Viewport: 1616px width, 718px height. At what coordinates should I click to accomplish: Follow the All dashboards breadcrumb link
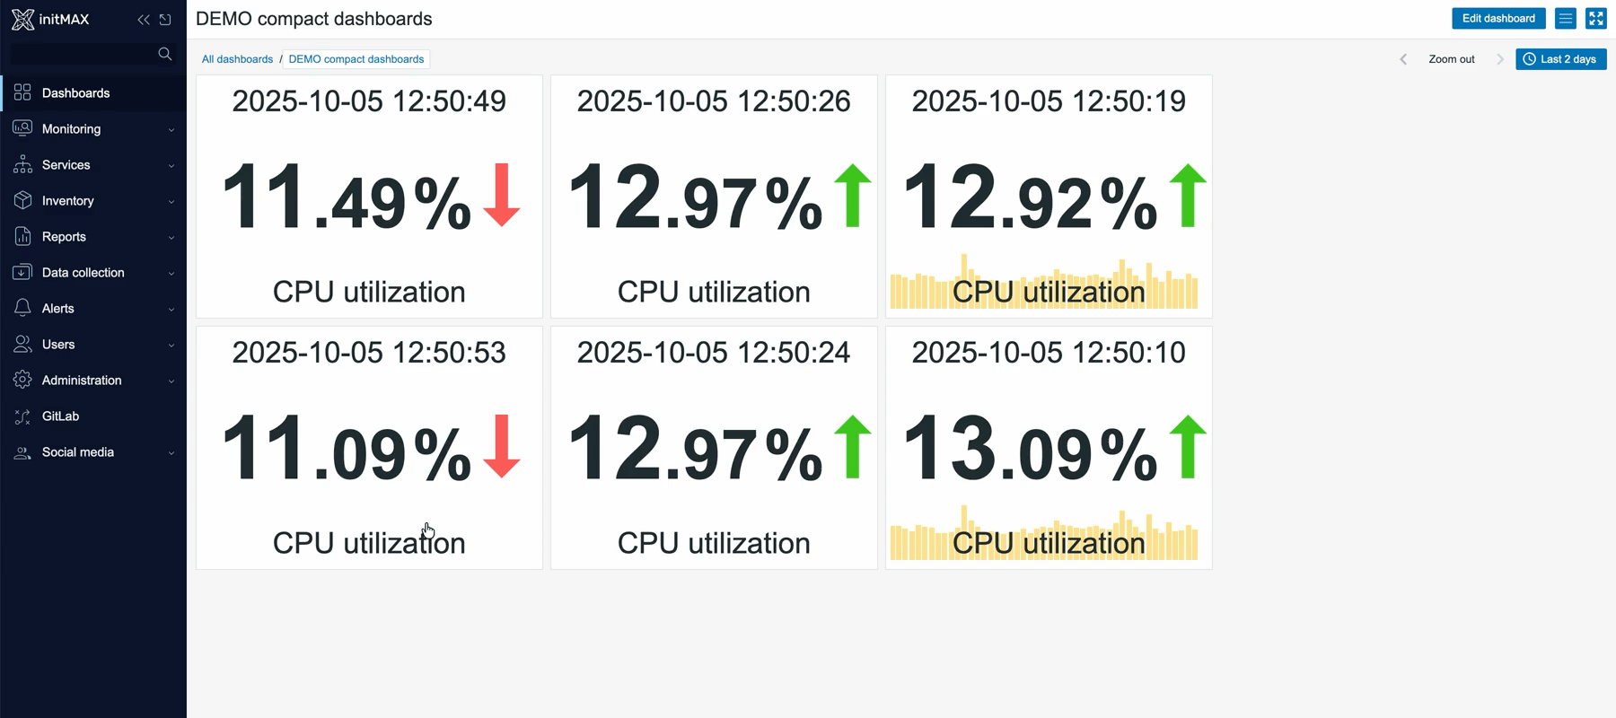pos(237,59)
